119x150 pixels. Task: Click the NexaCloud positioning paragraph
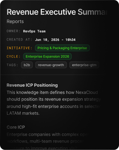(54, 103)
